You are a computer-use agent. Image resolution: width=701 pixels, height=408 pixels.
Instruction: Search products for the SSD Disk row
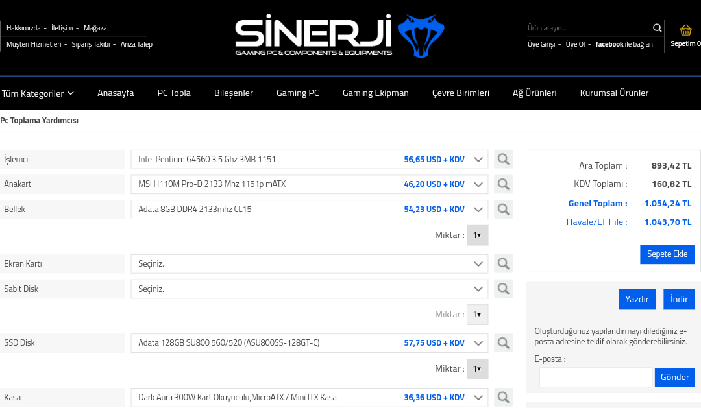coord(504,342)
